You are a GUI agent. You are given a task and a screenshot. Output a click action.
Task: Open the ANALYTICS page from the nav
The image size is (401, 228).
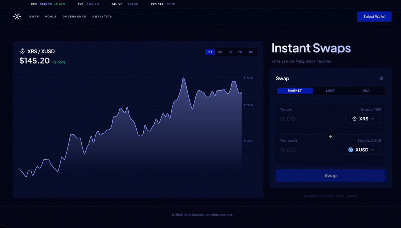coord(102,16)
